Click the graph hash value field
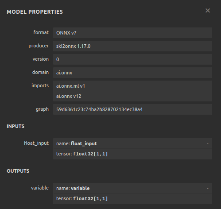 coord(132,109)
